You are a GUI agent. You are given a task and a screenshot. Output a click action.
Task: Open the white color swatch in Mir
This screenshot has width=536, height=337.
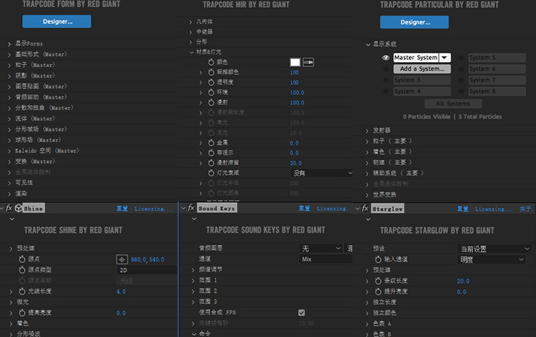point(295,62)
